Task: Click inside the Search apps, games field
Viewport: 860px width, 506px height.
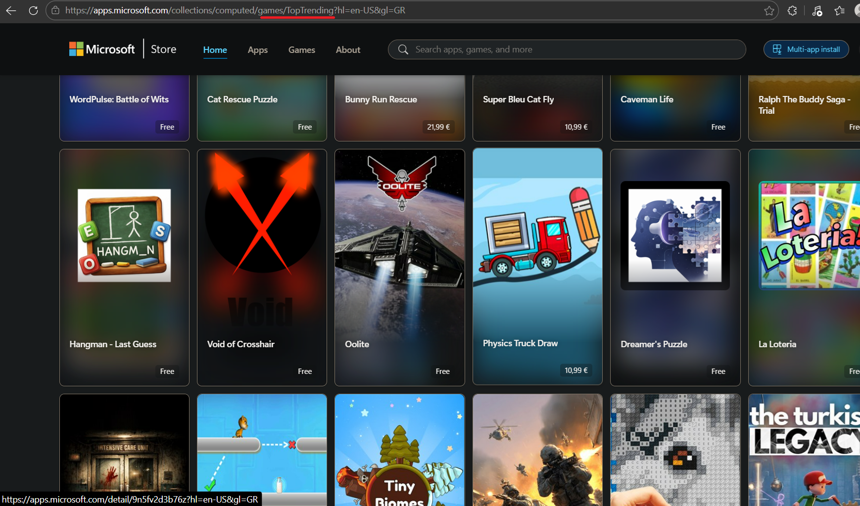Action: click(x=567, y=49)
